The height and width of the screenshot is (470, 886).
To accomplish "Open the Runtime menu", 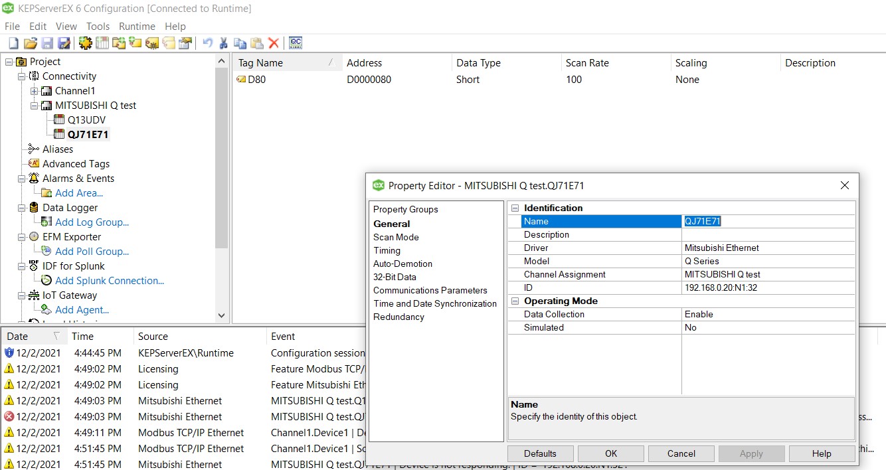I will click(x=137, y=27).
